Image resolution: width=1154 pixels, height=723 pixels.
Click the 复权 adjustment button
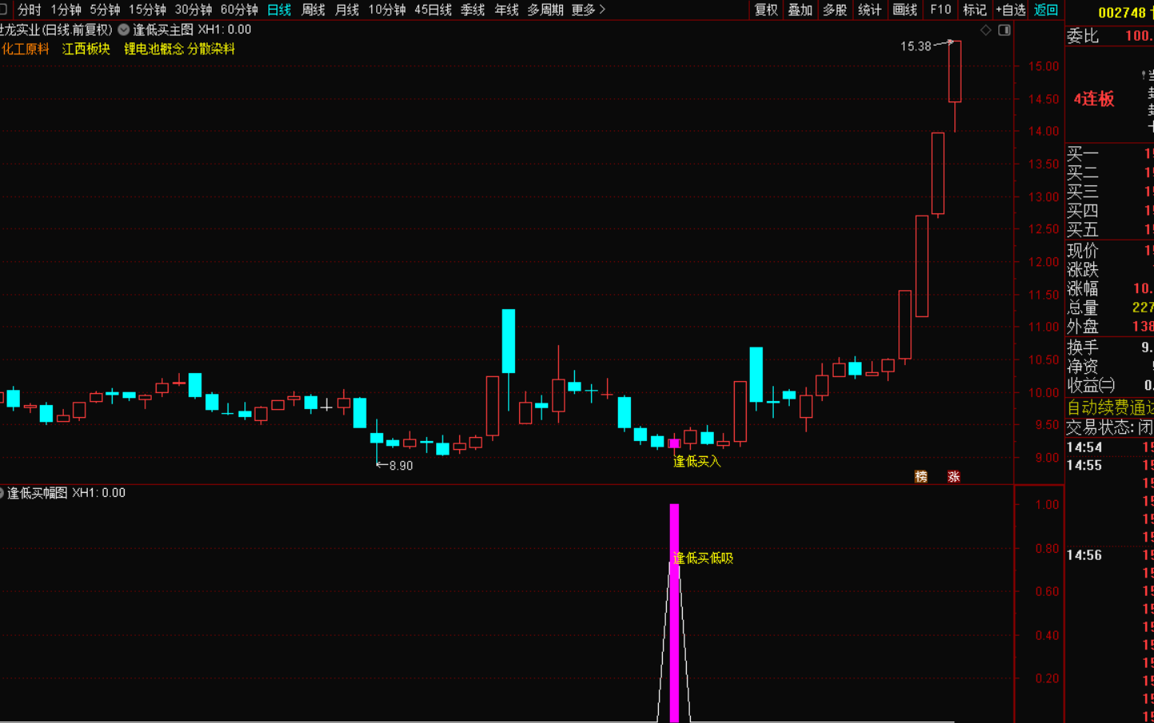(766, 10)
